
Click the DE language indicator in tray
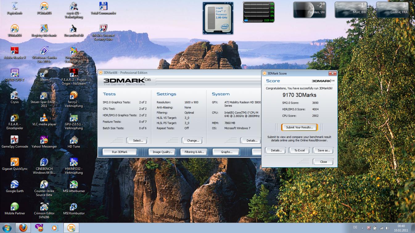pyautogui.click(x=355, y=227)
